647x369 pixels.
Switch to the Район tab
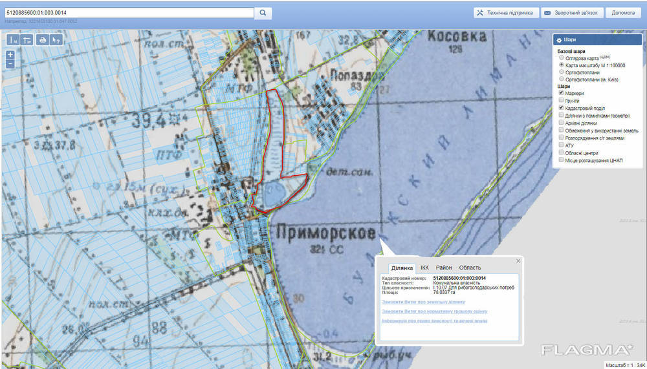click(444, 268)
